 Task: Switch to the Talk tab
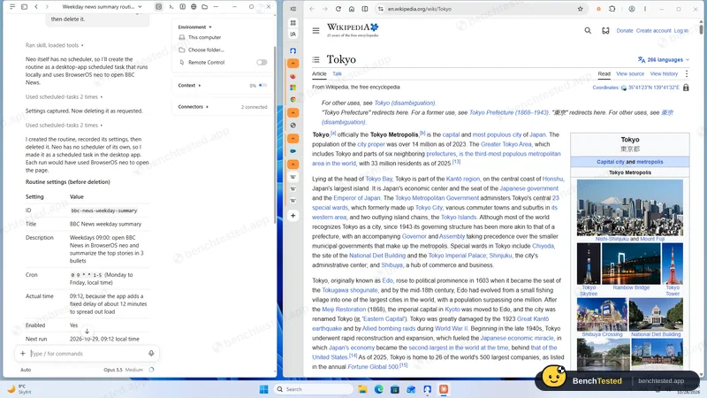[338, 73]
